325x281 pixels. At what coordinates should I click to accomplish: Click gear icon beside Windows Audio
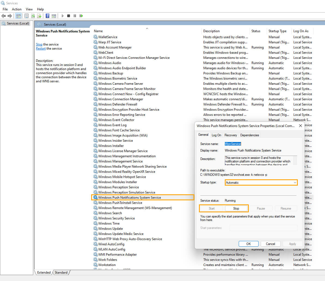coord(95,63)
